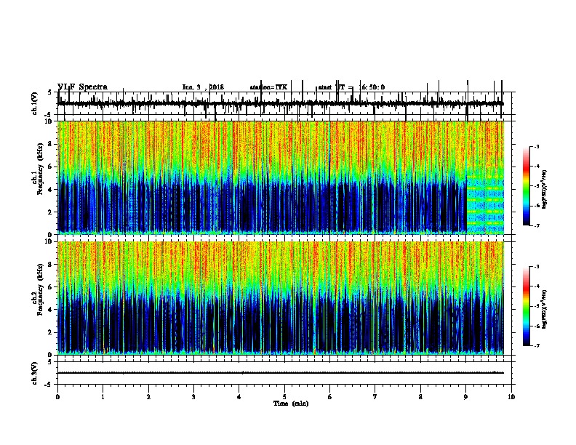Click the ch.3 flat voltage waveform trace
Viewport: 576px width, 445px height.
tap(281, 373)
